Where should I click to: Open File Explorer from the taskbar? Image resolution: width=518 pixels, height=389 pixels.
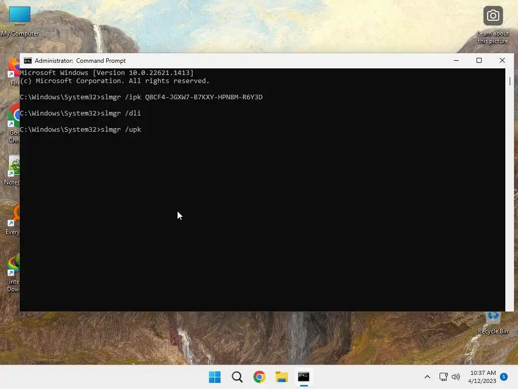click(281, 377)
